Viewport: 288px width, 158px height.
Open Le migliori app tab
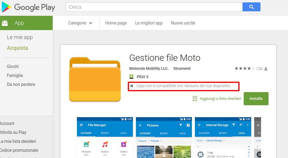pos(149,23)
